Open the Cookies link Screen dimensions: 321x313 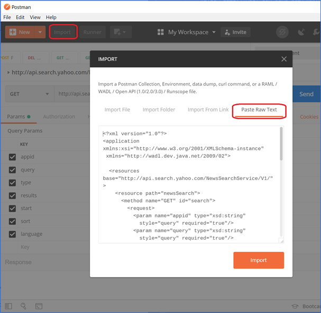point(309,117)
